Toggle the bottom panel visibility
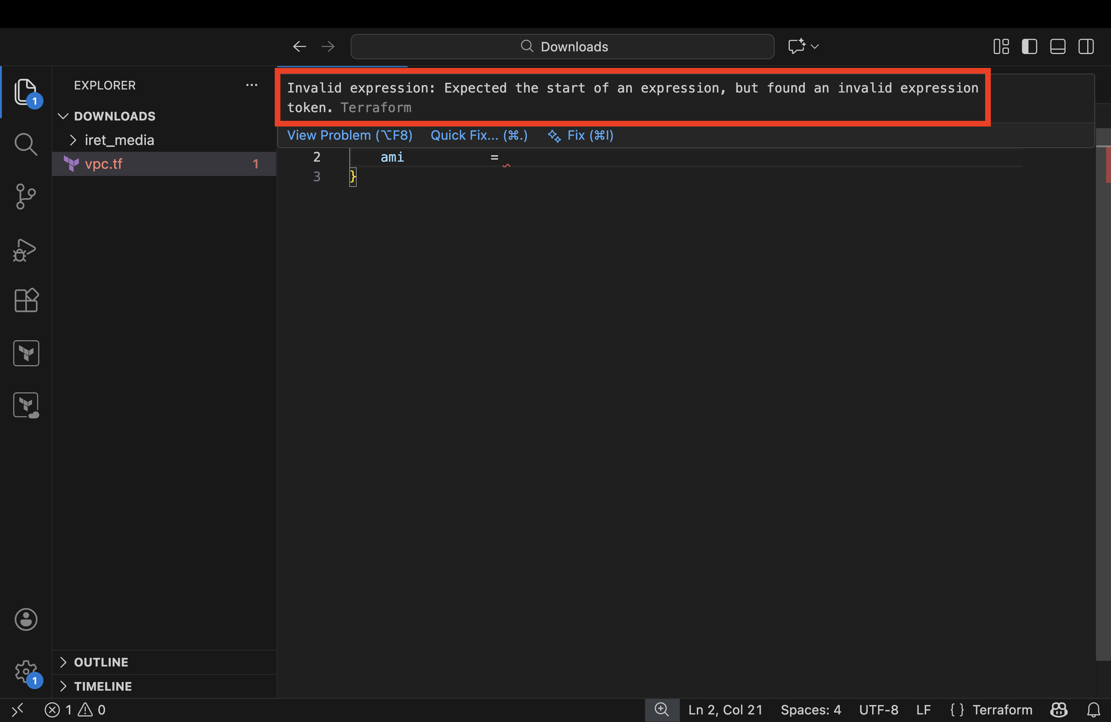The image size is (1111, 722). coord(1057,47)
